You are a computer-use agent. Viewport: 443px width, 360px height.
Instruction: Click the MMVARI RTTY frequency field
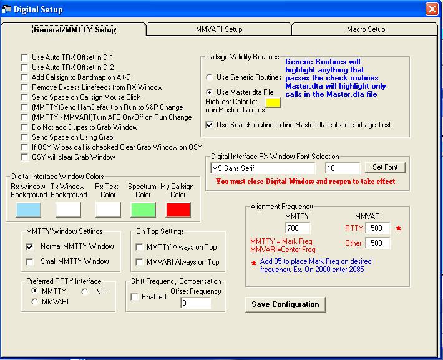click(377, 228)
